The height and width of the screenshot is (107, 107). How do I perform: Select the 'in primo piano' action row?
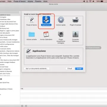(10, 31)
